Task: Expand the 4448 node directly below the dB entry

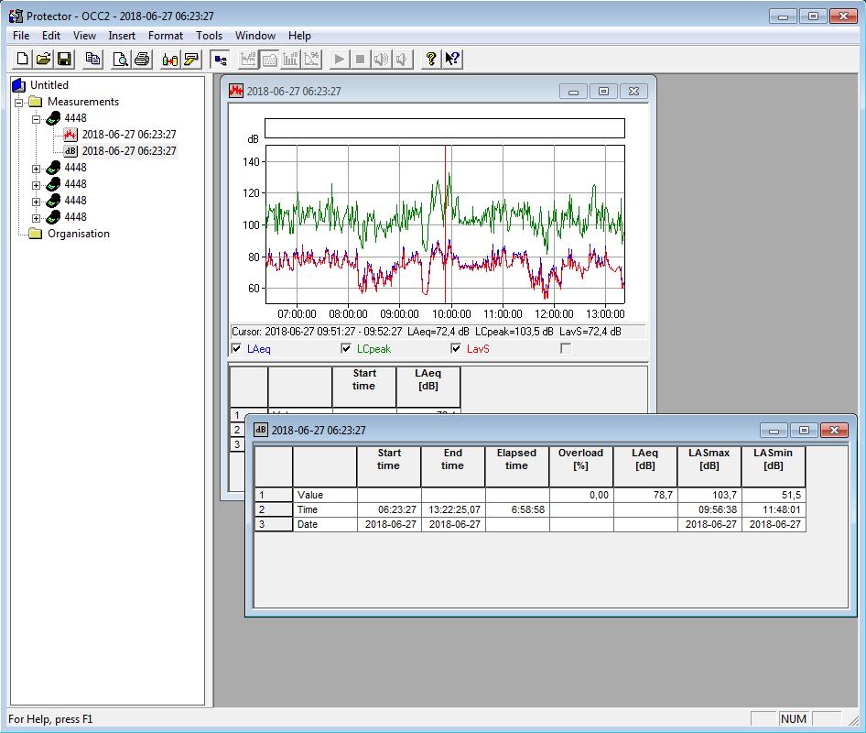Action: [36, 169]
